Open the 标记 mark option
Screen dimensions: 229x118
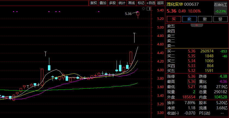tap(141, 3)
